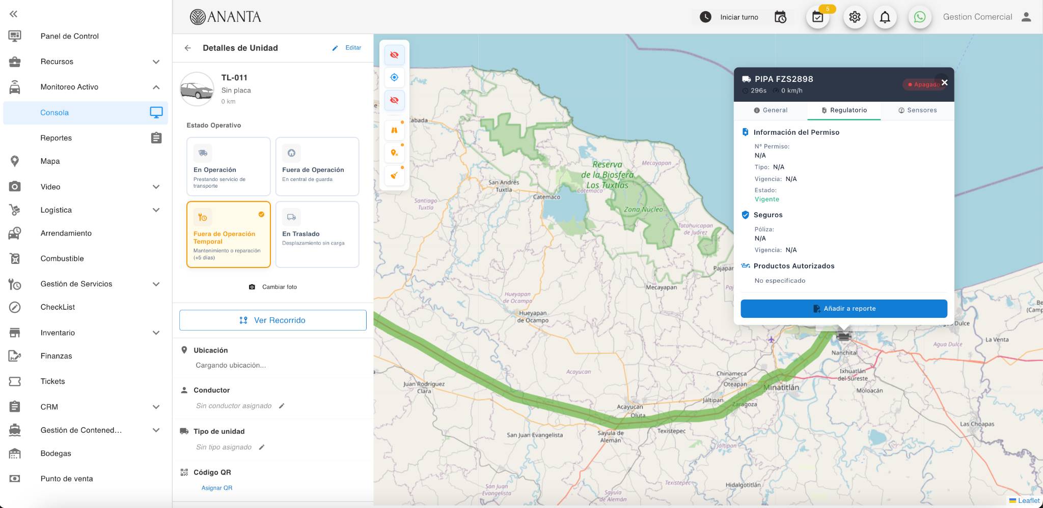Go back with the Detalles de Unidad arrow

pos(187,48)
